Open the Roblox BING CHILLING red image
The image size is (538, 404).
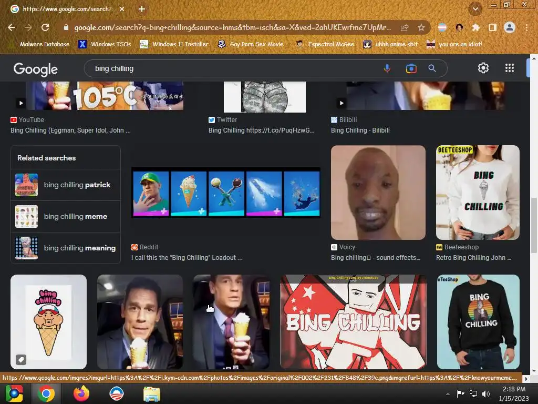[x=353, y=322]
